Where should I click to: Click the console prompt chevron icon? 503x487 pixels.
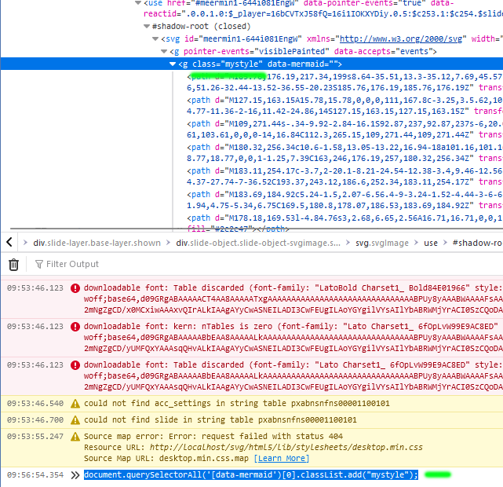pos(75,475)
